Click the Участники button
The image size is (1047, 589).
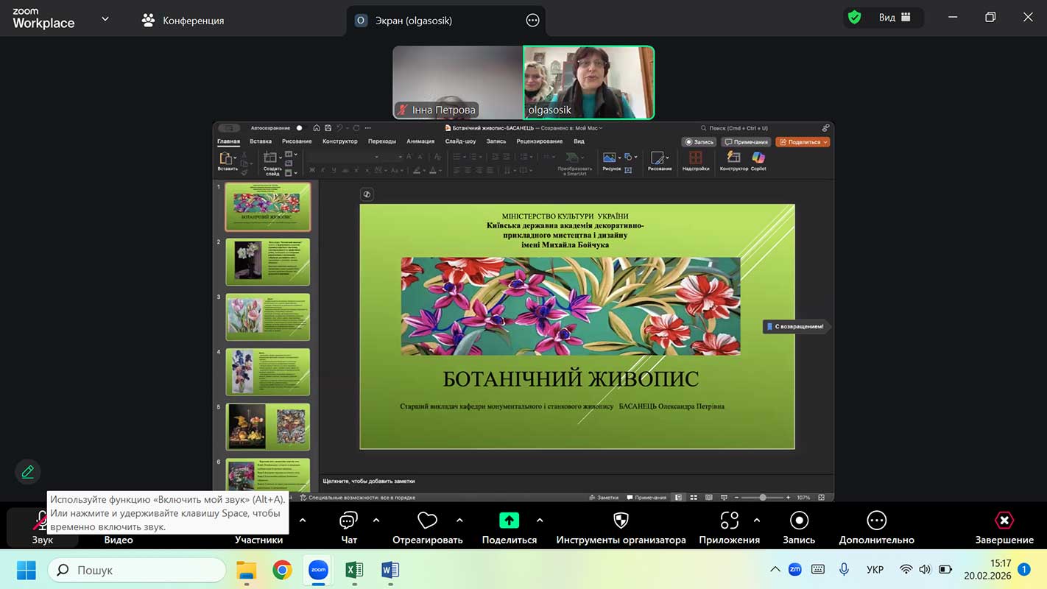point(258,539)
